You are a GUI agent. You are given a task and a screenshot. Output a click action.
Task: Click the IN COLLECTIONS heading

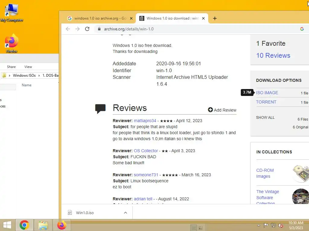pyautogui.click(x=274, y=152)
